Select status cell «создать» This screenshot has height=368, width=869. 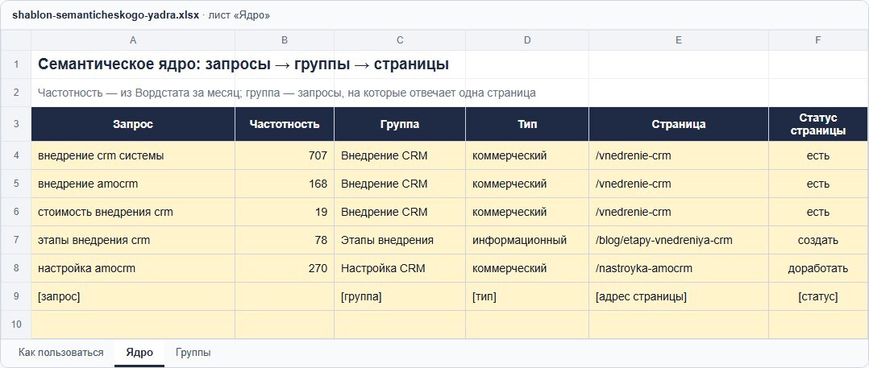tap(818, 240)
